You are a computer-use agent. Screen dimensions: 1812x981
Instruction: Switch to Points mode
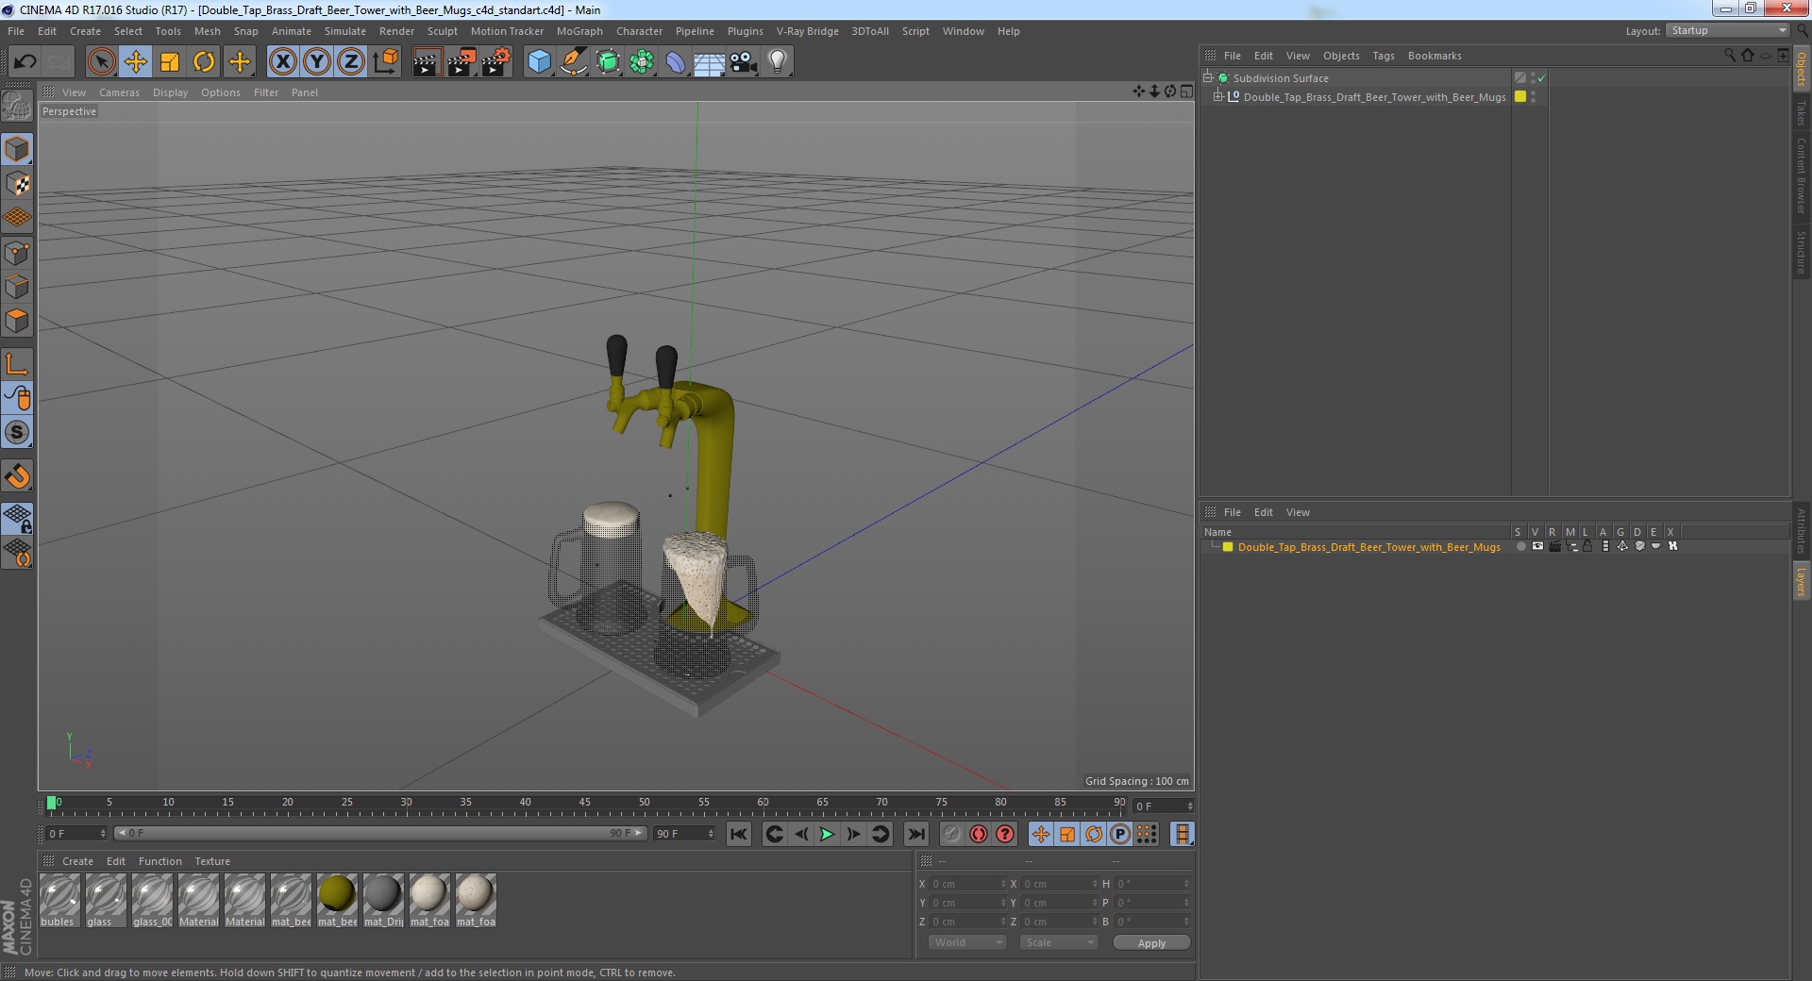coord(17,252)
